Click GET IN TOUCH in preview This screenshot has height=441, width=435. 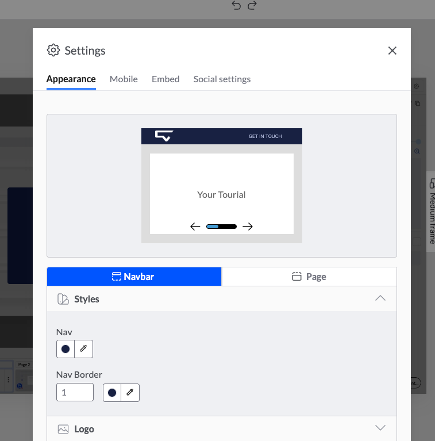pyautogui.click(x=265, y=136)
